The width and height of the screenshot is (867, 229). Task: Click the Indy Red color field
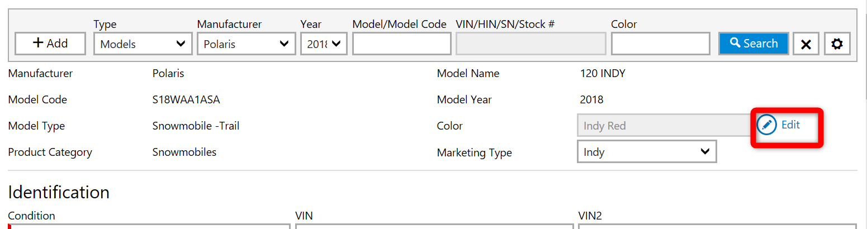coord(666,126)
